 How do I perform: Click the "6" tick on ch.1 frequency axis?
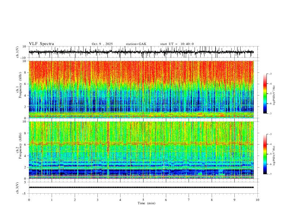point(25,84)
